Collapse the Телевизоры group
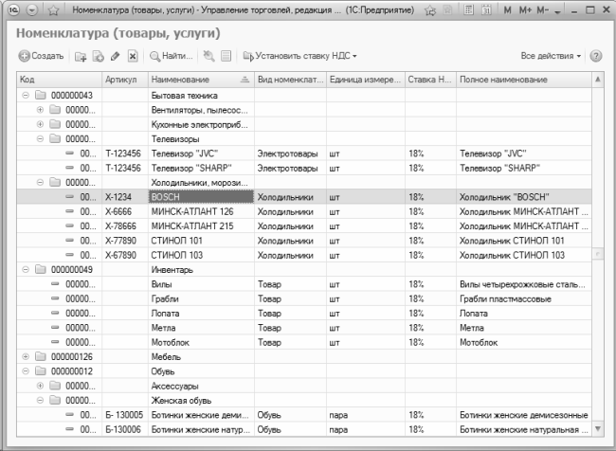The height and width of the screenshot is (451, 616). 40,138
